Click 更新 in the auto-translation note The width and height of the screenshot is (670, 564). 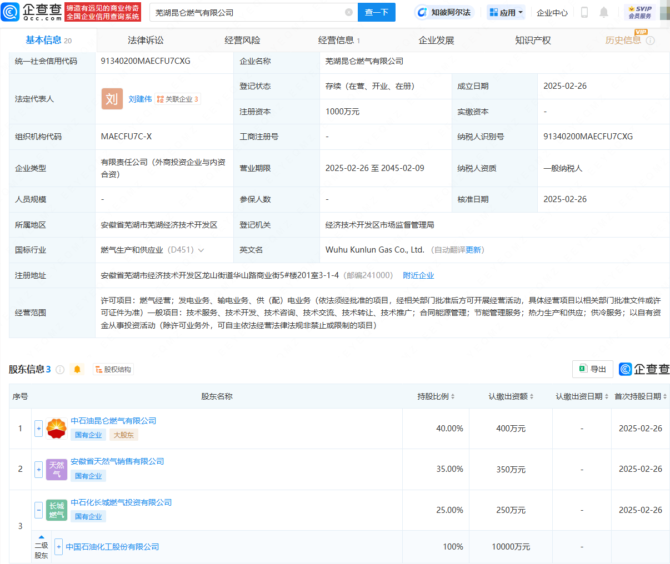474,250
